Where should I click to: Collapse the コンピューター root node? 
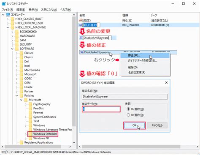[3, 15]
